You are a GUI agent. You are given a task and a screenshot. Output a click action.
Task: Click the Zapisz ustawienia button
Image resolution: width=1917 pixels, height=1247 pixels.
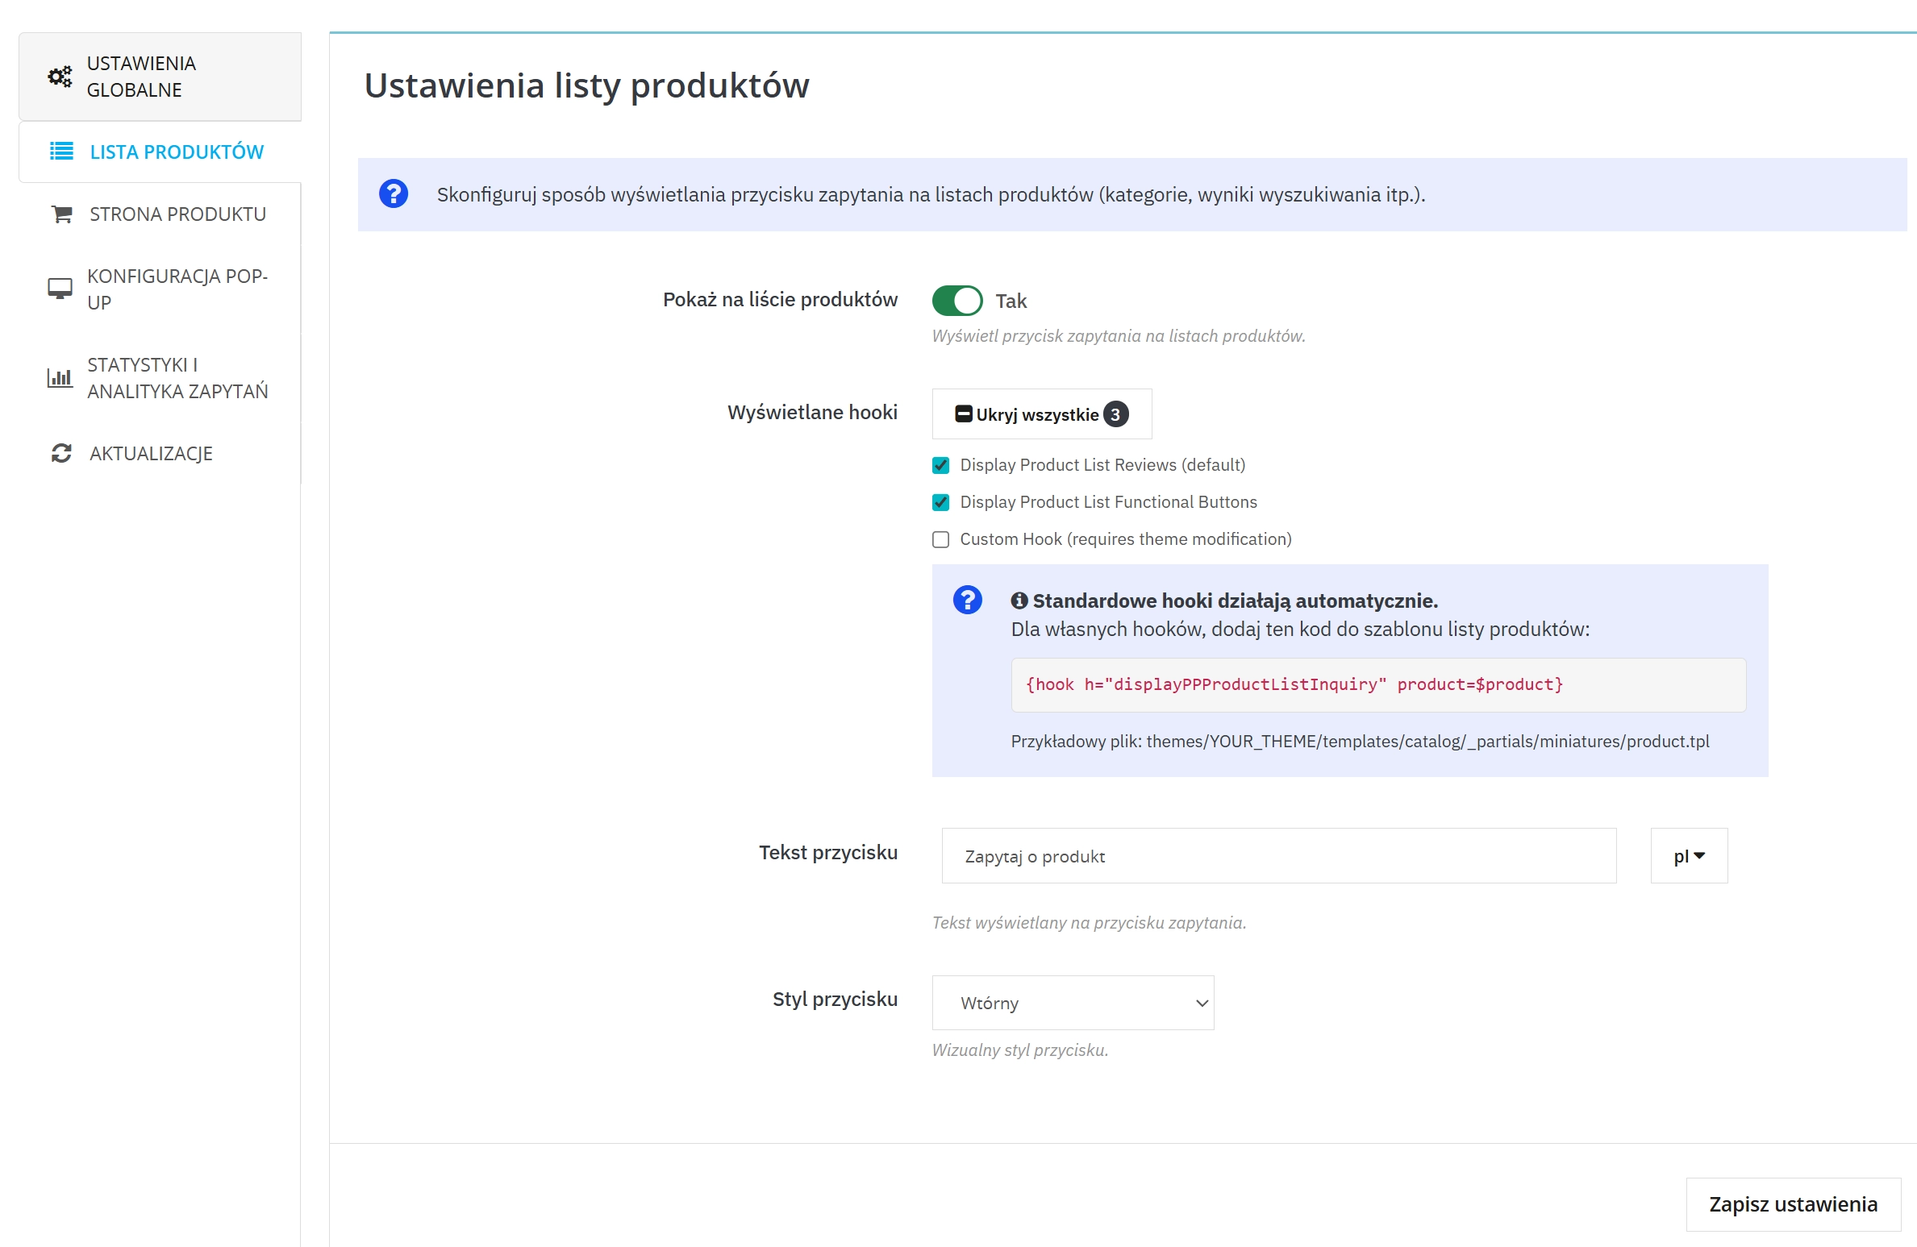(x=1792, y=1204)
